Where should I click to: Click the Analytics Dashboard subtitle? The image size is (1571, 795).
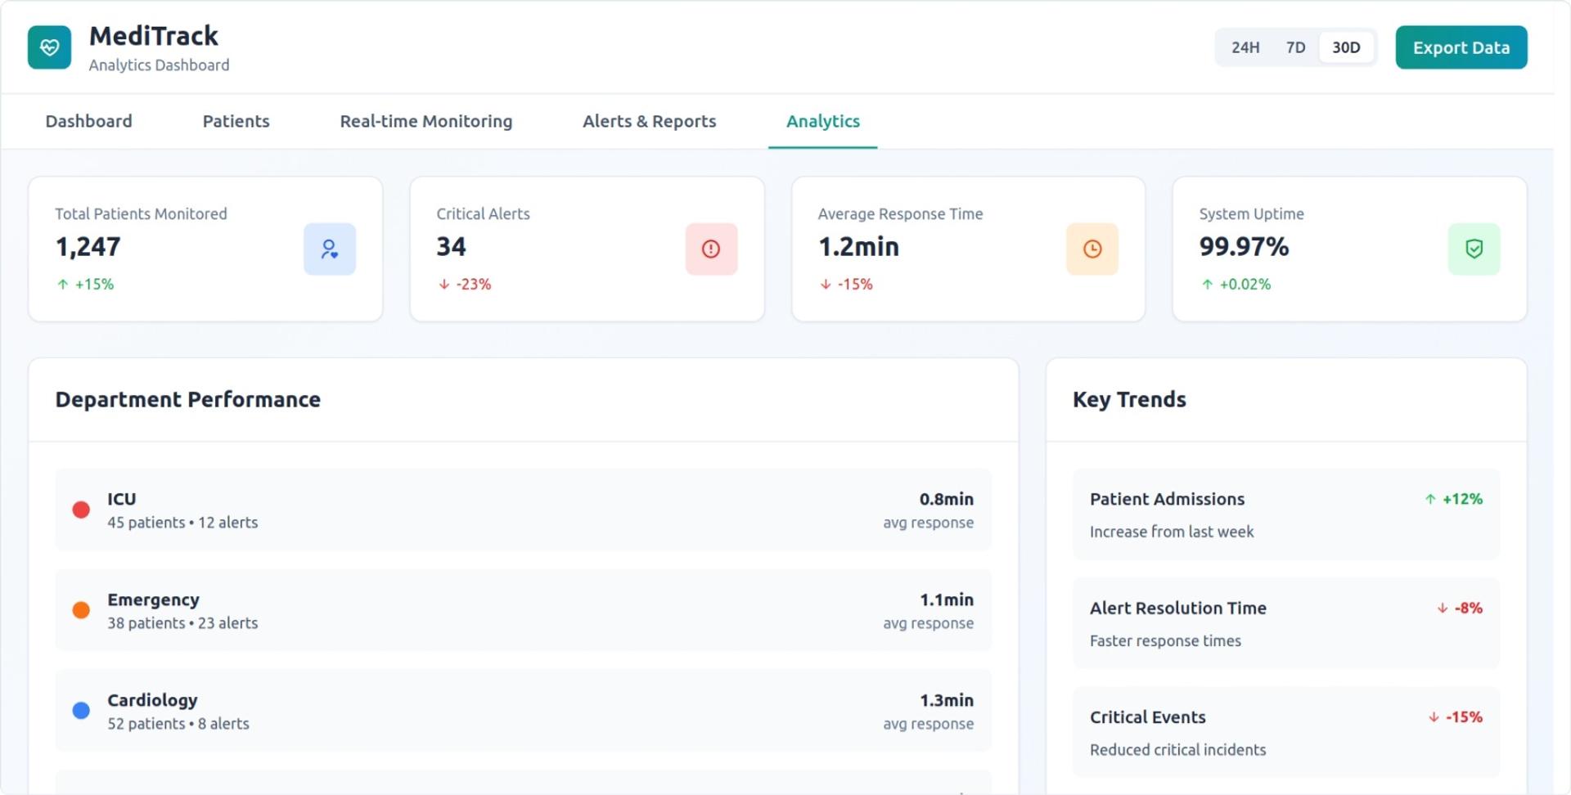click(x=159, y=65)
